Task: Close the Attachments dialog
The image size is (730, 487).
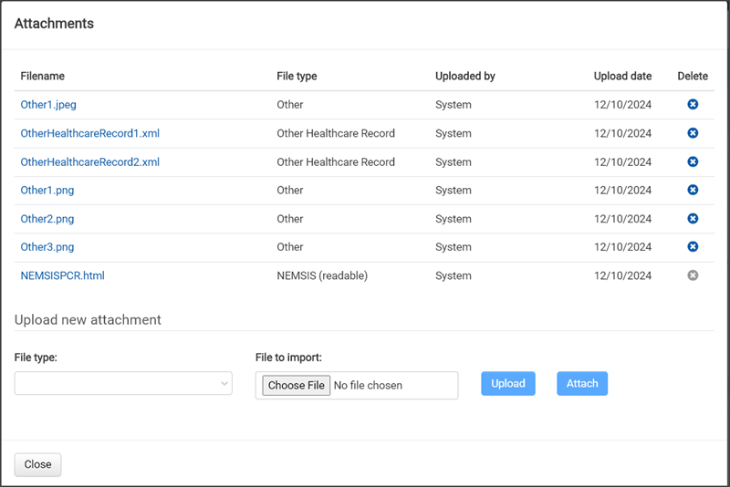Action: [x=37, y=464]
